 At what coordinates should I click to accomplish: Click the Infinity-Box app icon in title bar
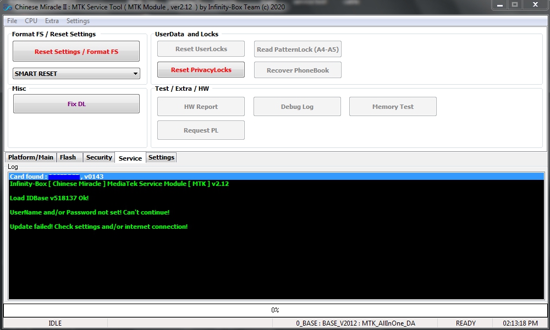pyautogui.click(x=7, y=7)
